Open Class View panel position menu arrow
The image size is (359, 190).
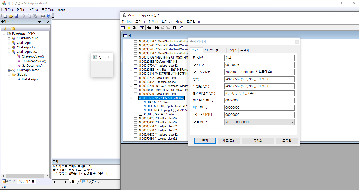pyautogui.click(x=39, y=22)
